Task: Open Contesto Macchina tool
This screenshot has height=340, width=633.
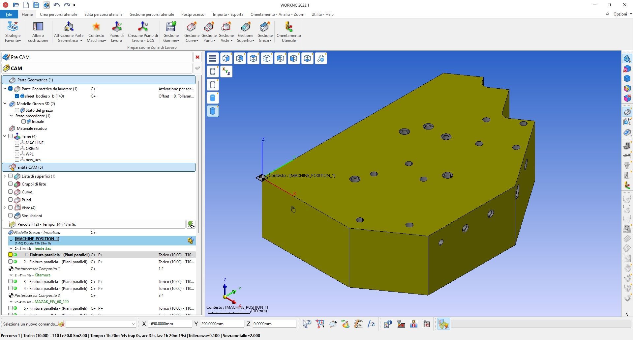Action: (96, 32)
